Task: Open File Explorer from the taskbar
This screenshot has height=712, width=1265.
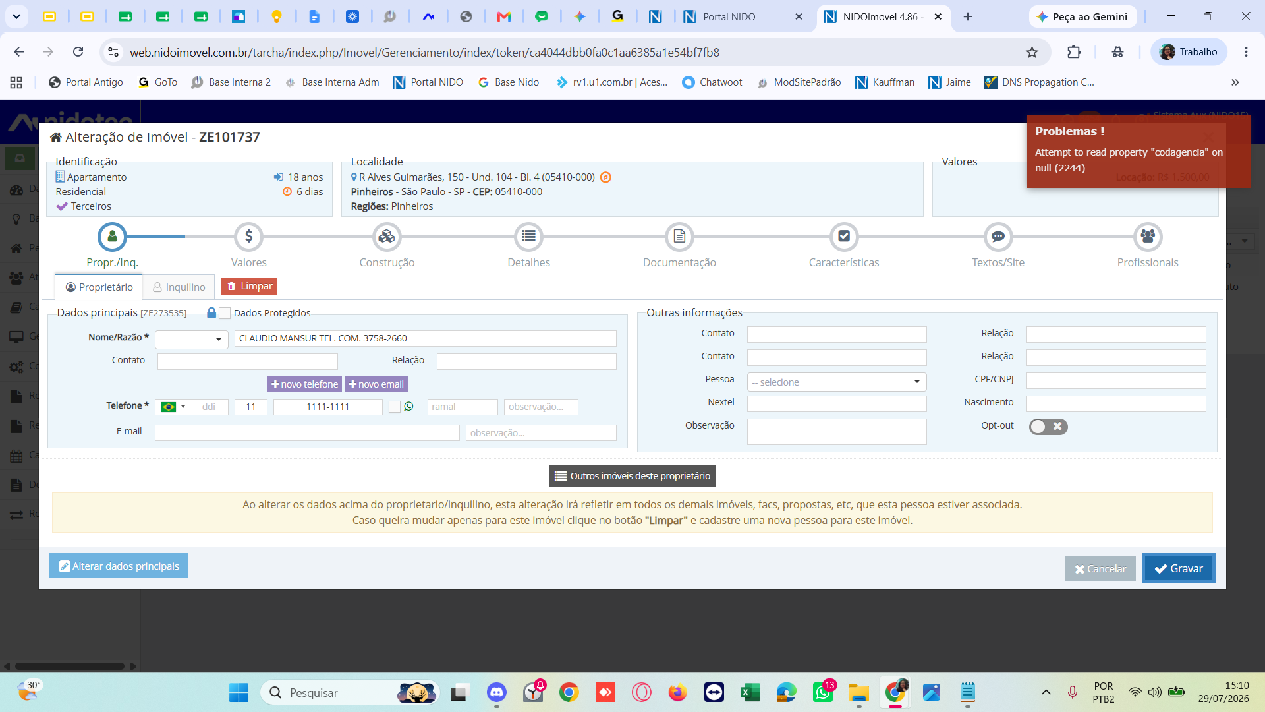Action: [858, 692]
